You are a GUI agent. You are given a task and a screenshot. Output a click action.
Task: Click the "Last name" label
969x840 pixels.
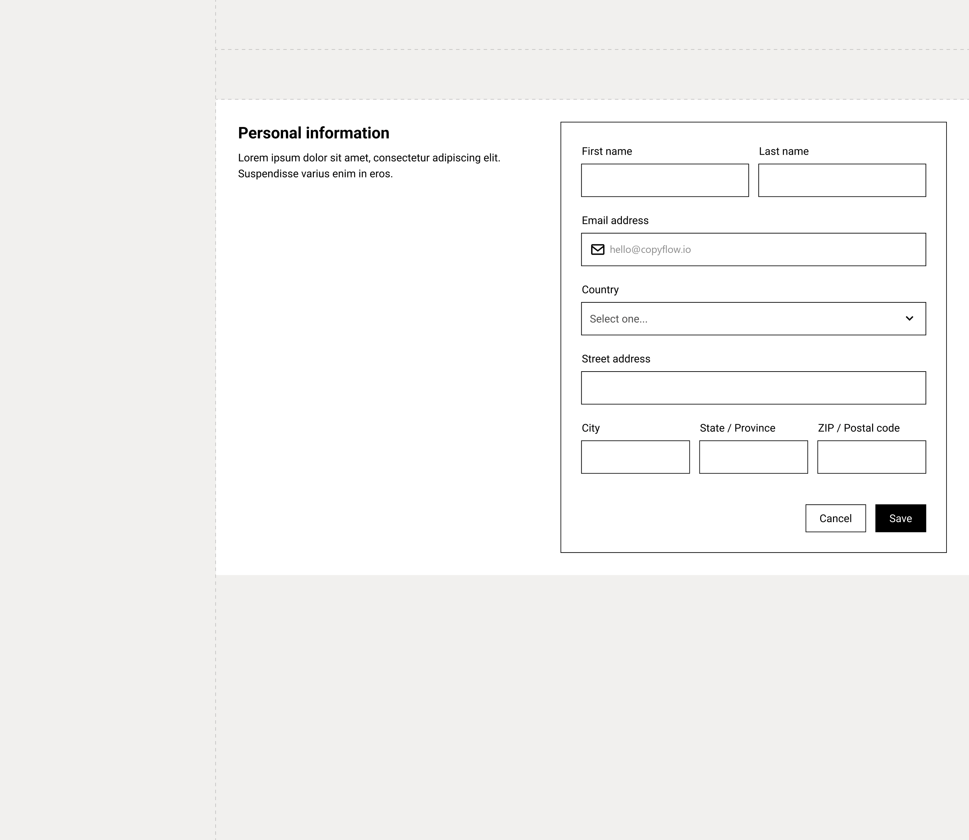(x=784, y=152)
